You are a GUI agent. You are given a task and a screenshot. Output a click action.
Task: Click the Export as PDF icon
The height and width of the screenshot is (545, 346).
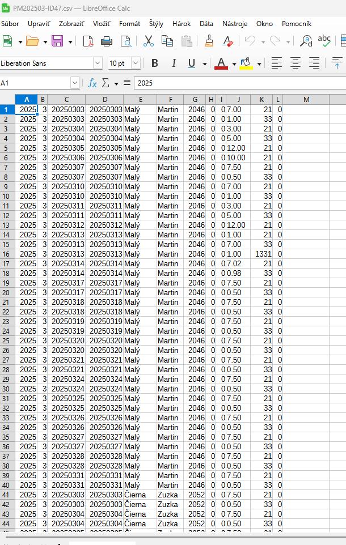88,41
